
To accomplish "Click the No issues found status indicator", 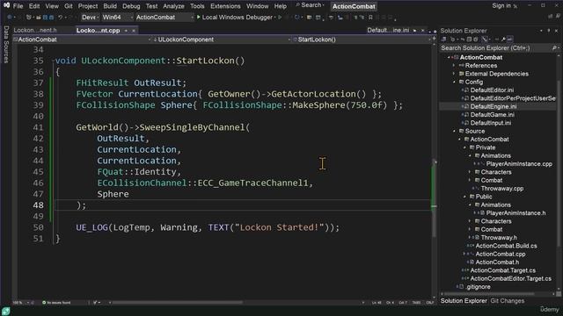I will point(56,303).
